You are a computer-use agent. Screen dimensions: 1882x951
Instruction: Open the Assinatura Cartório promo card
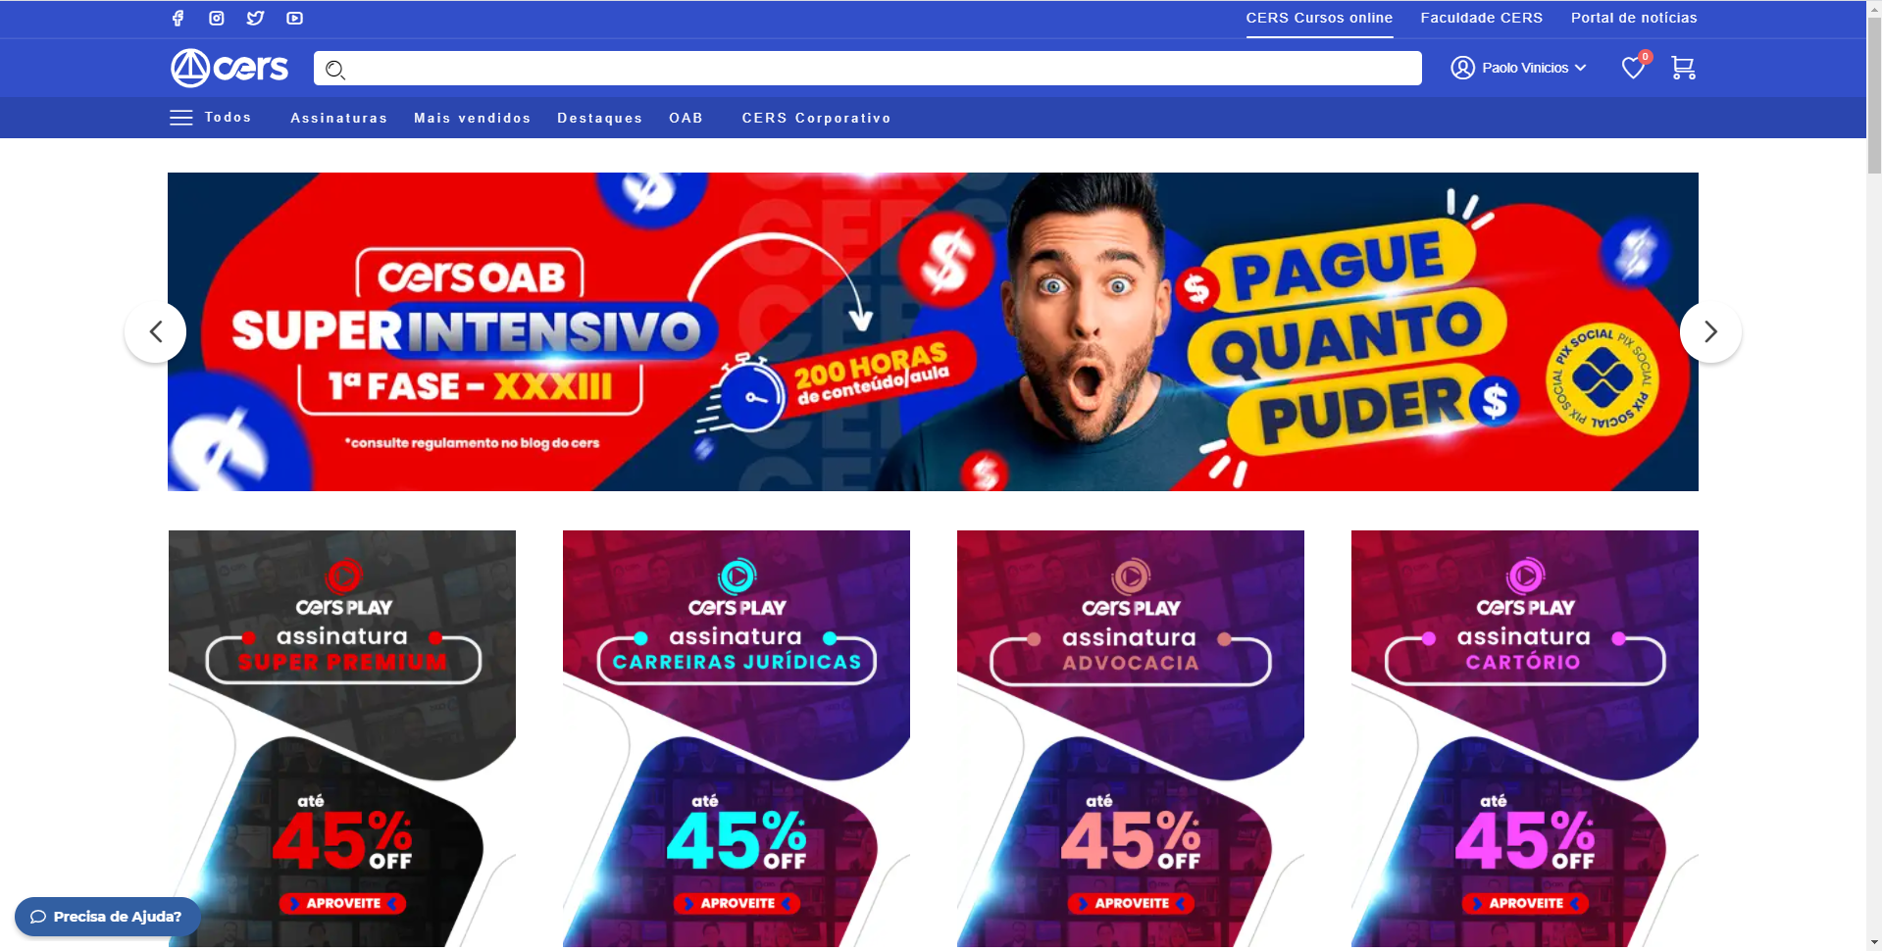[x=1525, y=739]
